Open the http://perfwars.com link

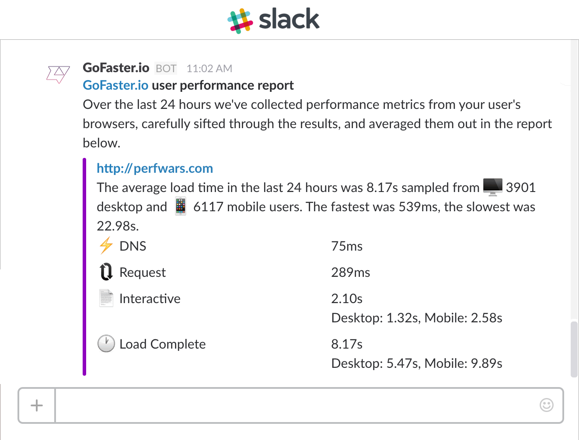click(x=155, y=168)
